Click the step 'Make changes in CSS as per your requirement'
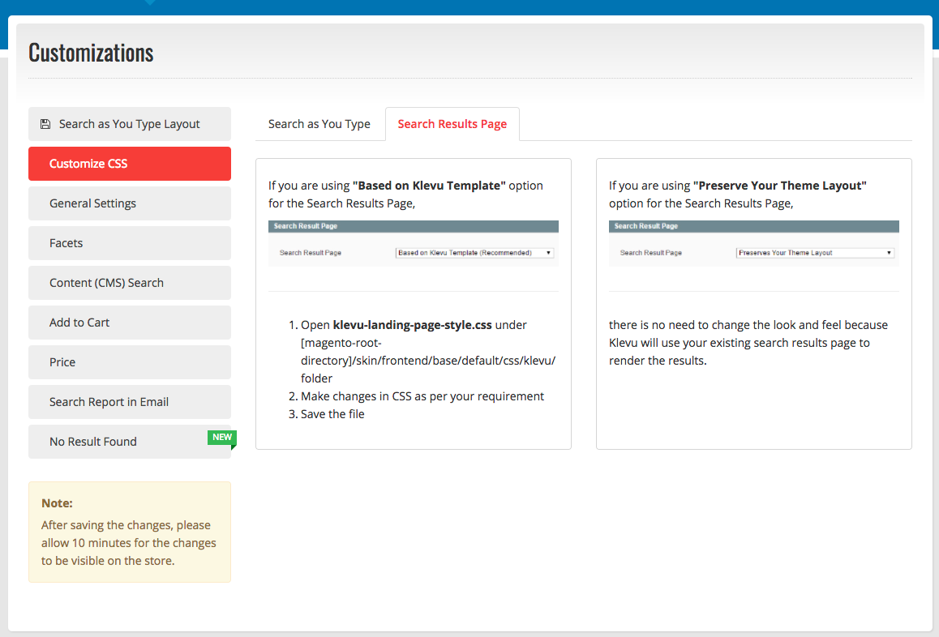The image size is (939, 637). click(x=422, y=396)
